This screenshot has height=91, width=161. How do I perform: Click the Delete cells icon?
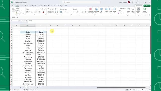click(x=111, y=9)
